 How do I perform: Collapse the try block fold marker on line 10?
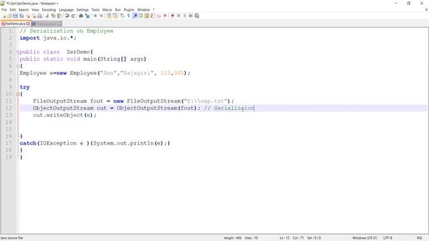coord(18,94)
